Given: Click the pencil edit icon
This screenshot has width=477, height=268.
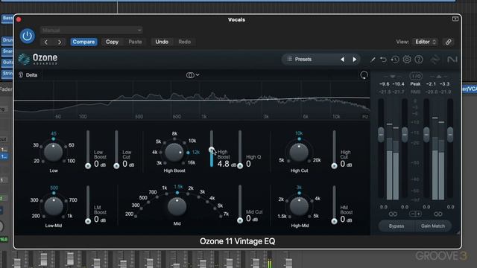Looking at the screenshot, I should 373,60.
